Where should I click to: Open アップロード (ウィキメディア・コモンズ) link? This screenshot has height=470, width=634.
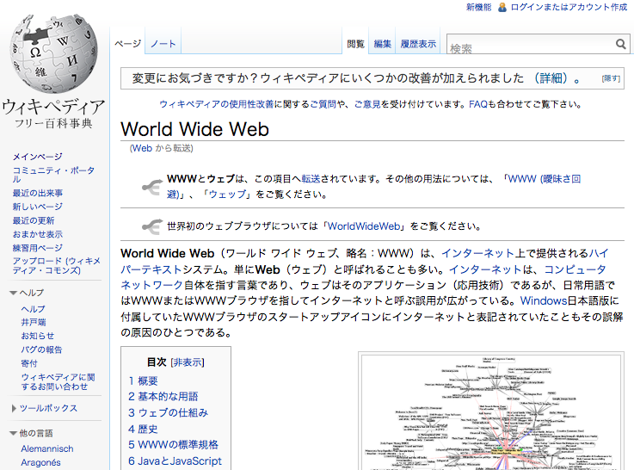click(x=56, y=266)
